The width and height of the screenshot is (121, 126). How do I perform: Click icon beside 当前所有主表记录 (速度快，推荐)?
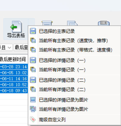pyautogui.click(x=33, y=40)
